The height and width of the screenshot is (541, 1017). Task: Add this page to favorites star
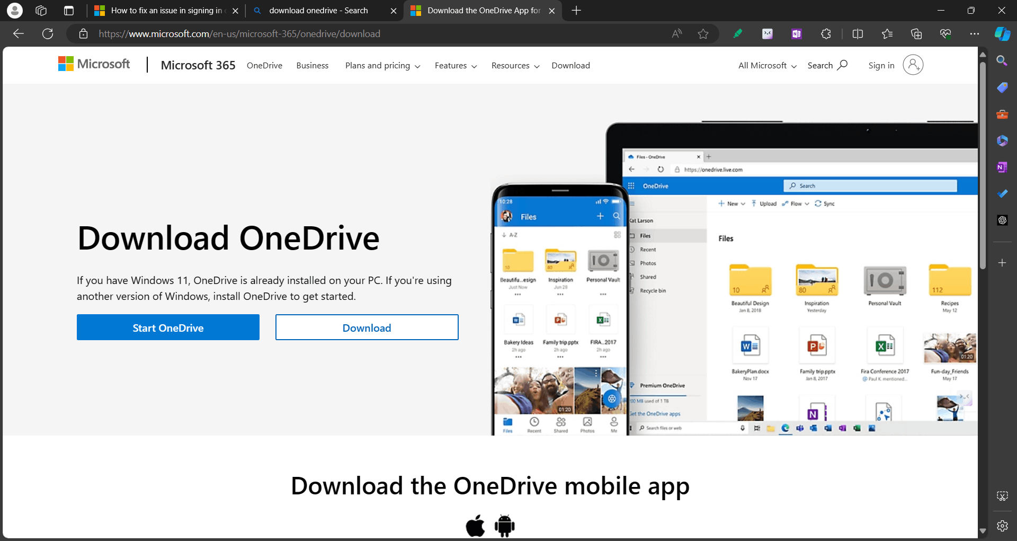coord(703,33)
